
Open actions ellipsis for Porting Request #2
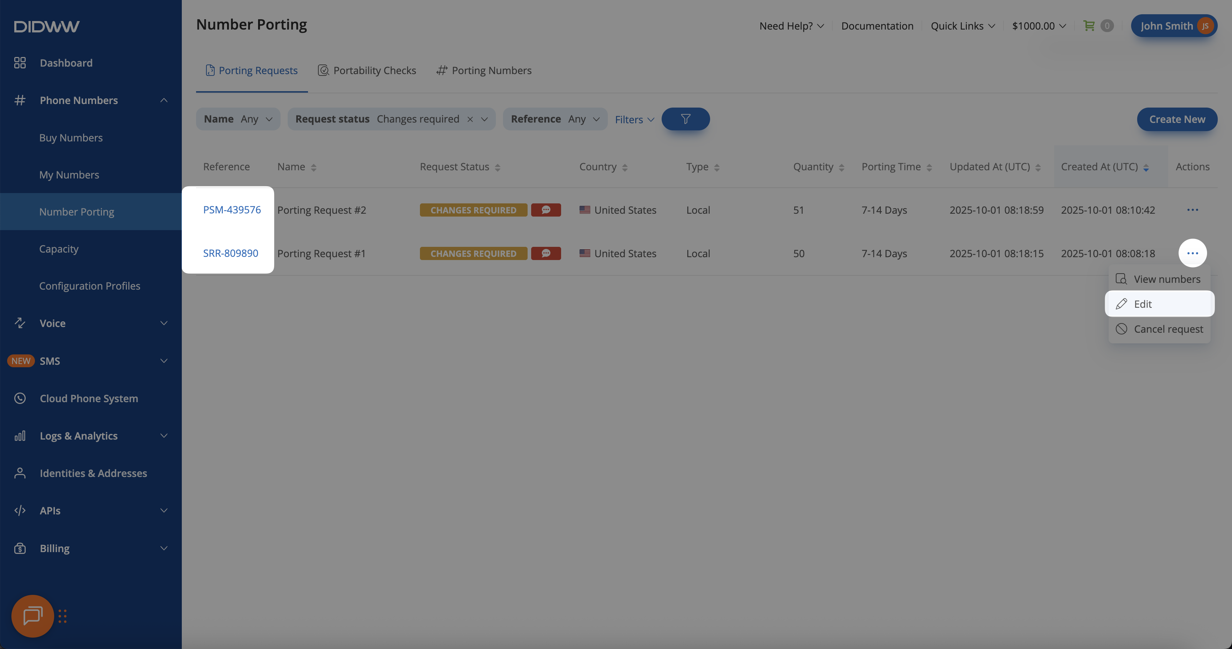click(x=1192, y=210)
